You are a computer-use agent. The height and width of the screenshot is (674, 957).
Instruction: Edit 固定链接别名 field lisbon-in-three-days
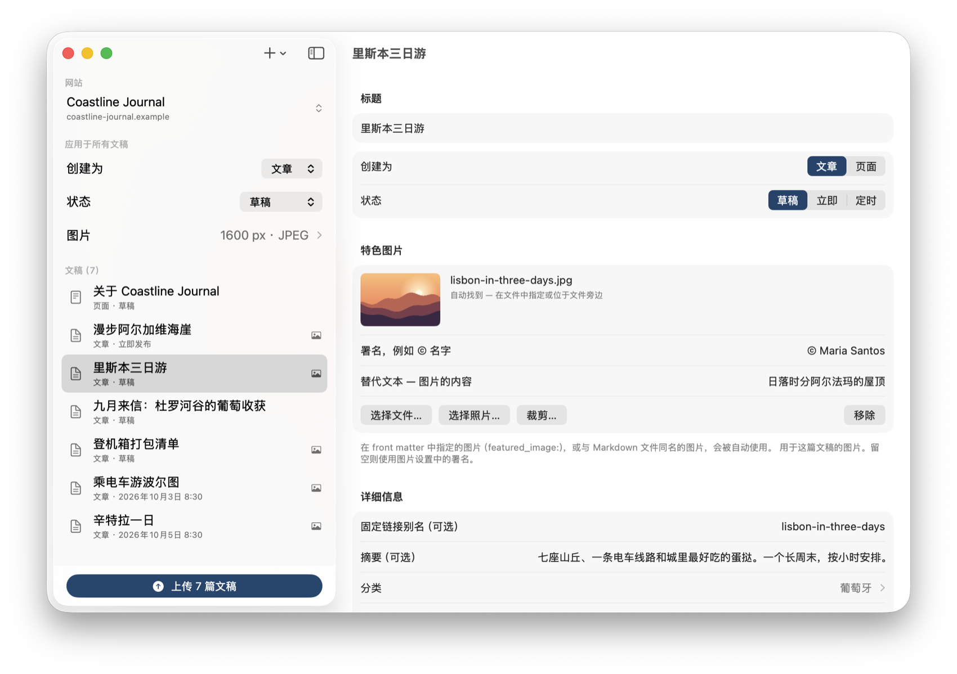[x=623, y=527]
